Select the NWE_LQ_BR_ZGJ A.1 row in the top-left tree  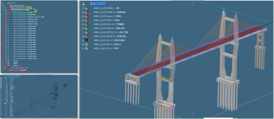tap(17, 70)
